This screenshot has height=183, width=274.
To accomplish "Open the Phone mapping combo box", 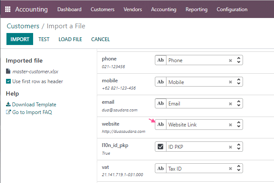I will 199,60.
